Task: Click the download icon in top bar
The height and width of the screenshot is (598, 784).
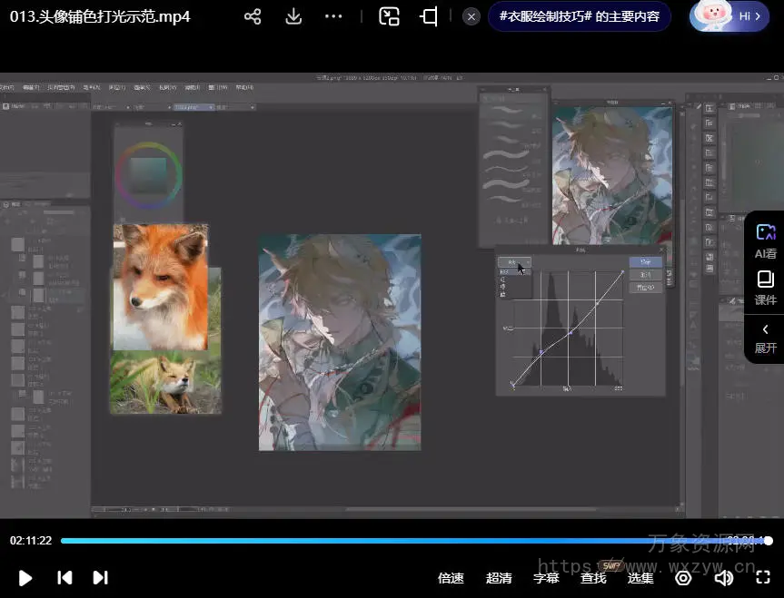Action: tap(293, 16)
